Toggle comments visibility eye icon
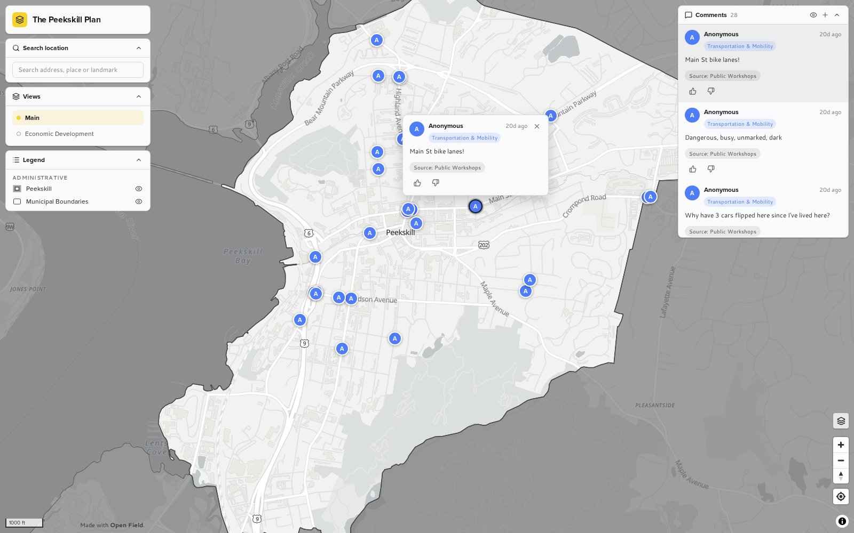 pyautogui.click(x=813, y=15)
